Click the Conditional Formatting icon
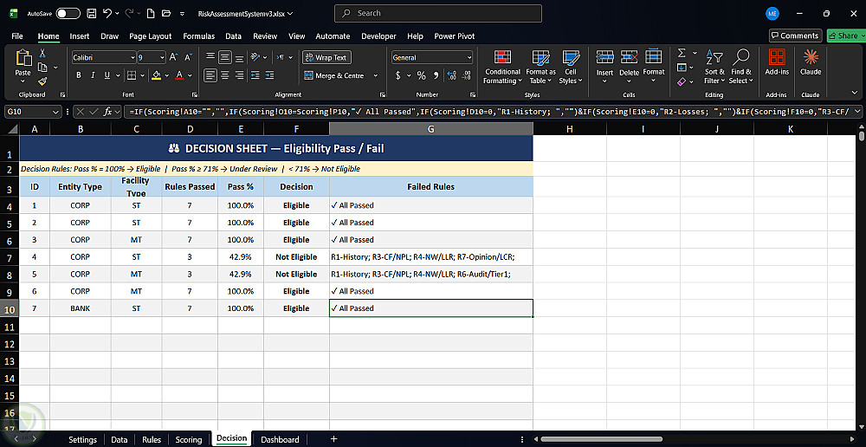866x447 pixels. (x=502, y=57)
